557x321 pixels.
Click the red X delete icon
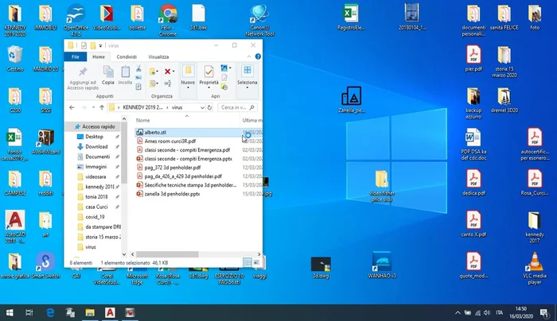tap(169, 72)
